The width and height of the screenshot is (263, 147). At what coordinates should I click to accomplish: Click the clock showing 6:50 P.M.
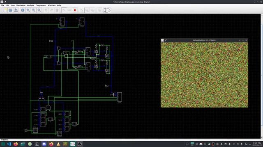coord(257,144)
